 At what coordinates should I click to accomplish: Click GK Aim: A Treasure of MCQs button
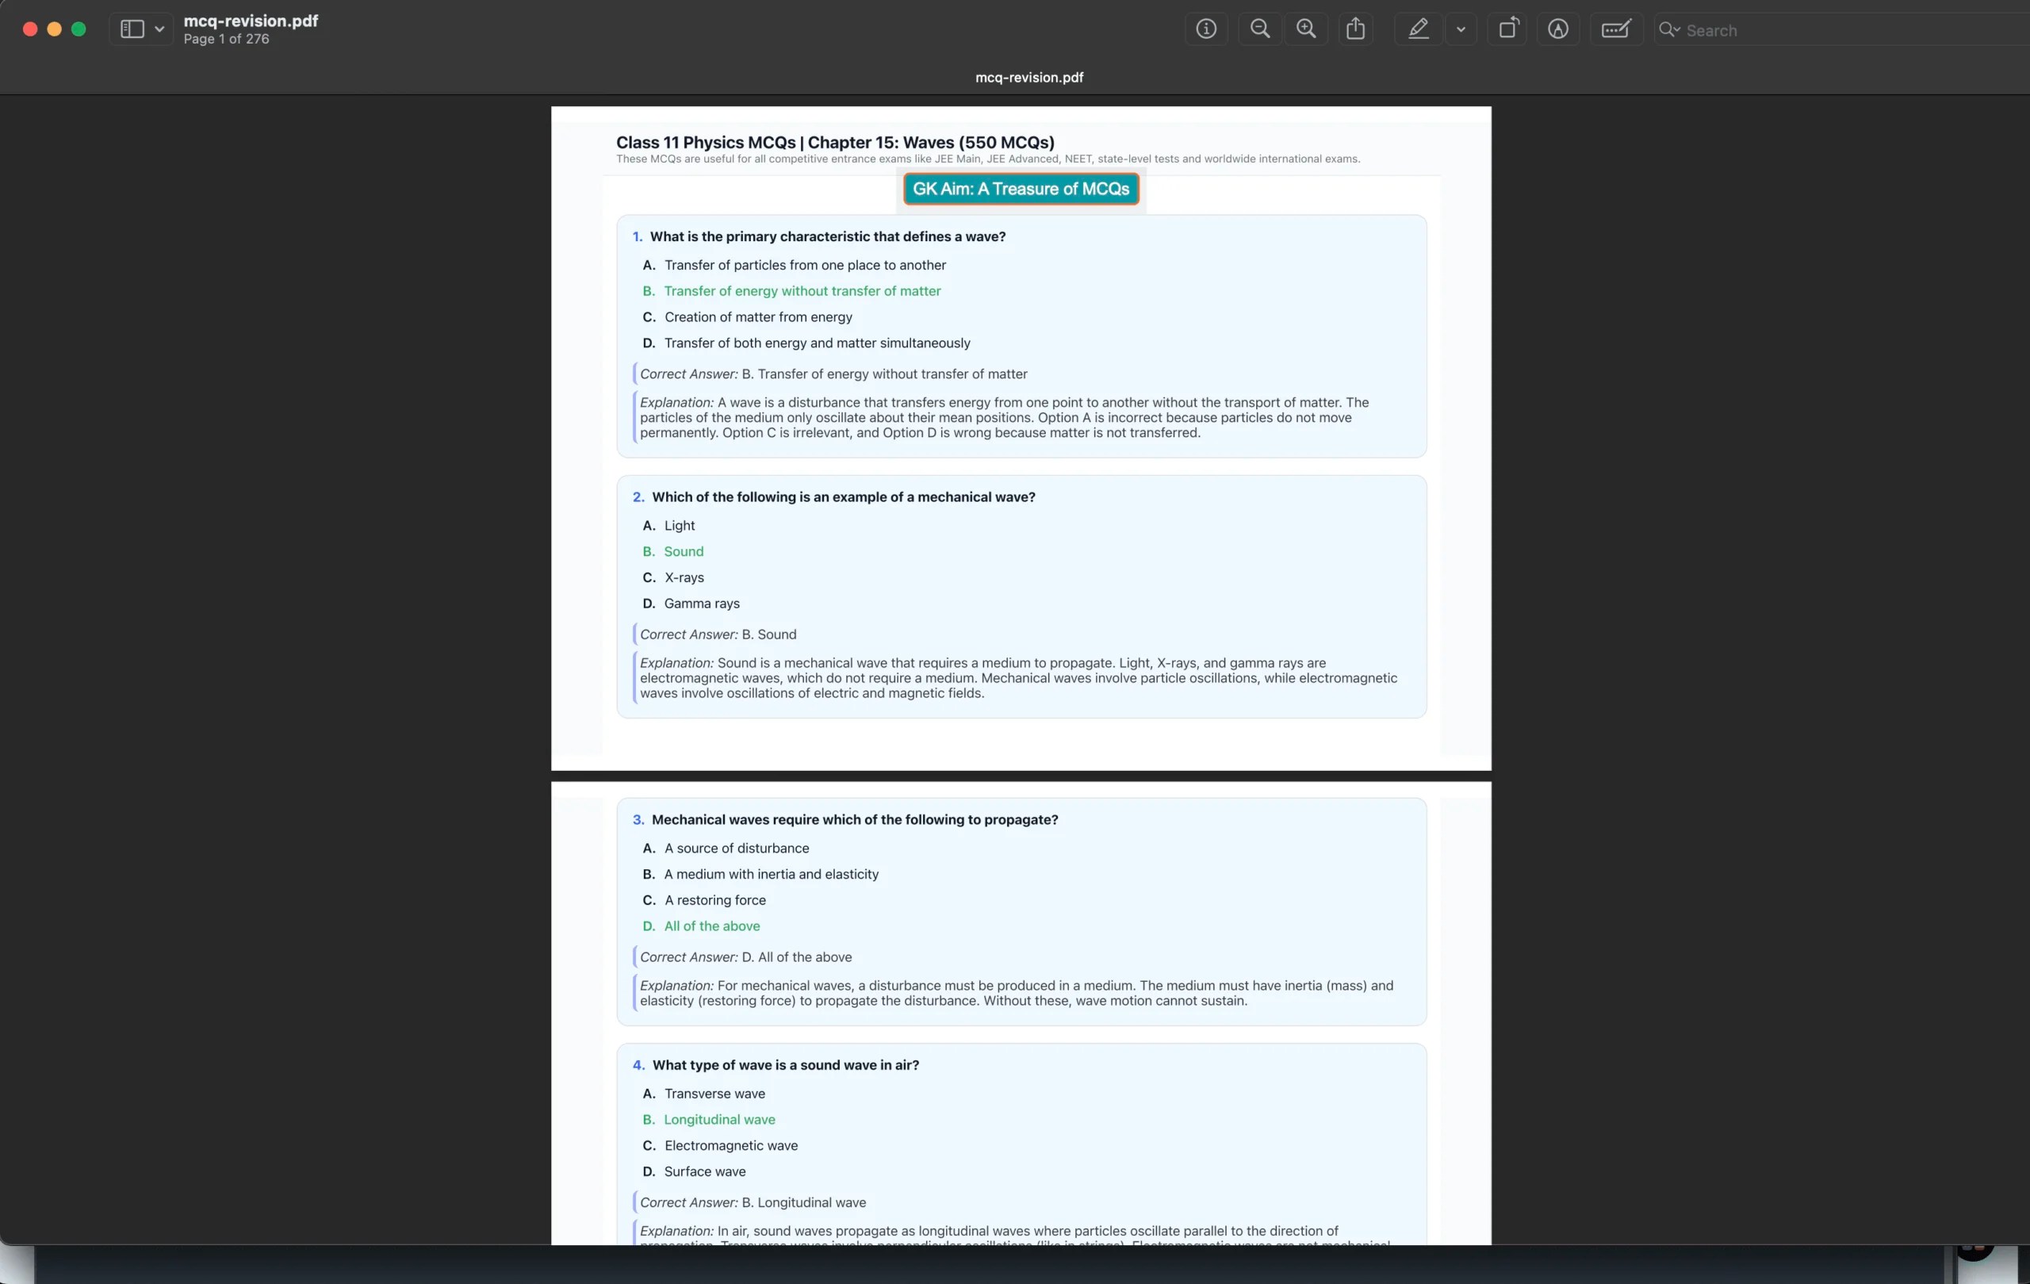click(x=1021, y=189)
